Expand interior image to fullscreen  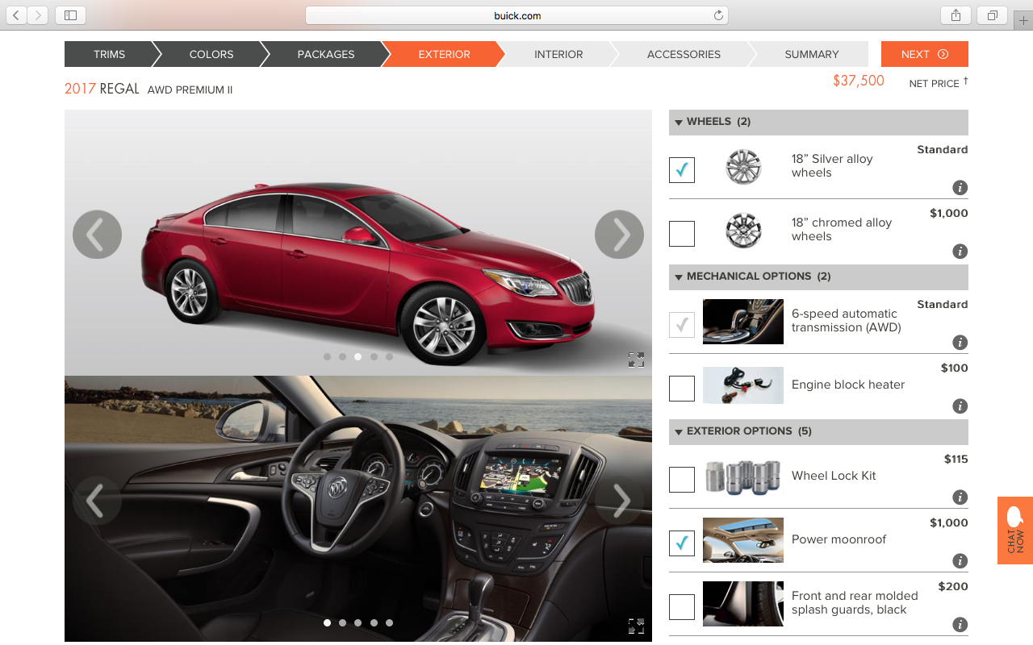tap(636, 626)
